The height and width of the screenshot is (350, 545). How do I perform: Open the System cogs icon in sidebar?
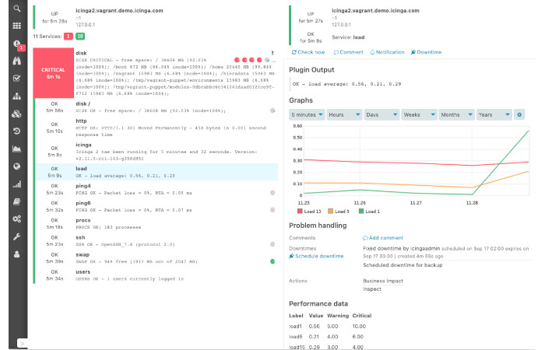click(16, 219)
